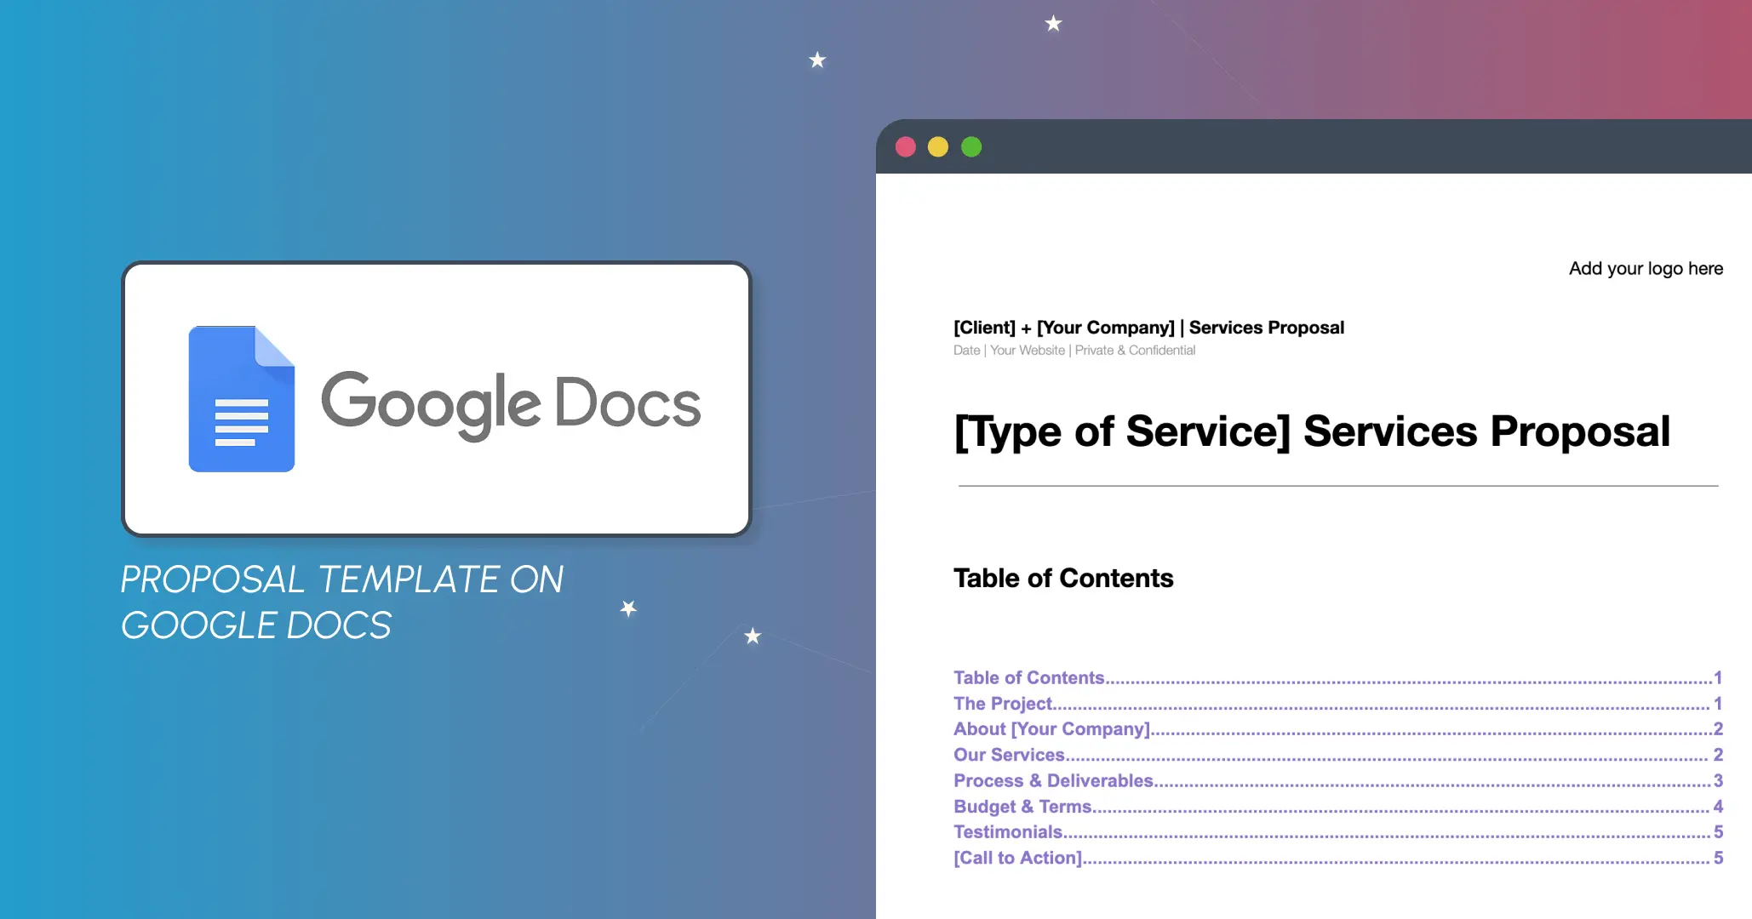Image resolution: width=1752 pixels, height=919 pixels.
Task: Click the Google Docs document icon
Action: 241,400
